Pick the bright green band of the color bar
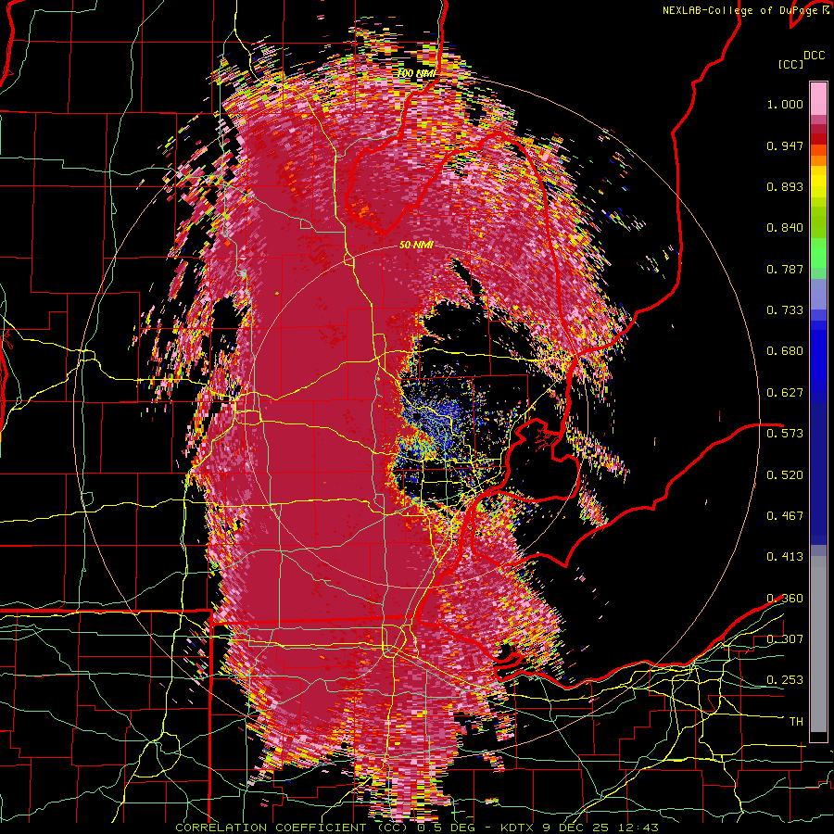 pos(818,253)
